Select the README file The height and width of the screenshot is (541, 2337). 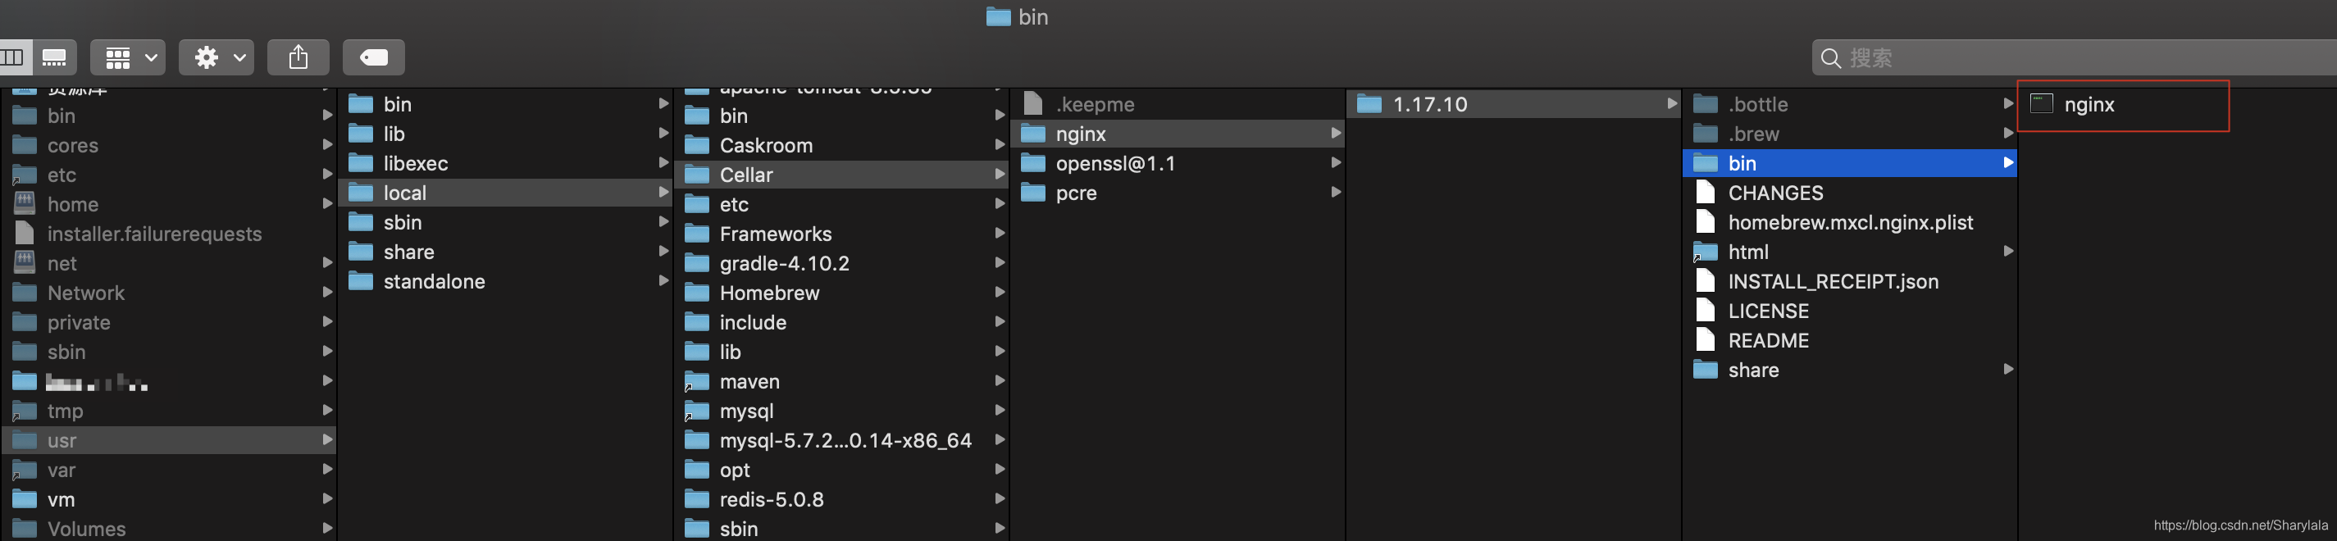(1849, 341)
